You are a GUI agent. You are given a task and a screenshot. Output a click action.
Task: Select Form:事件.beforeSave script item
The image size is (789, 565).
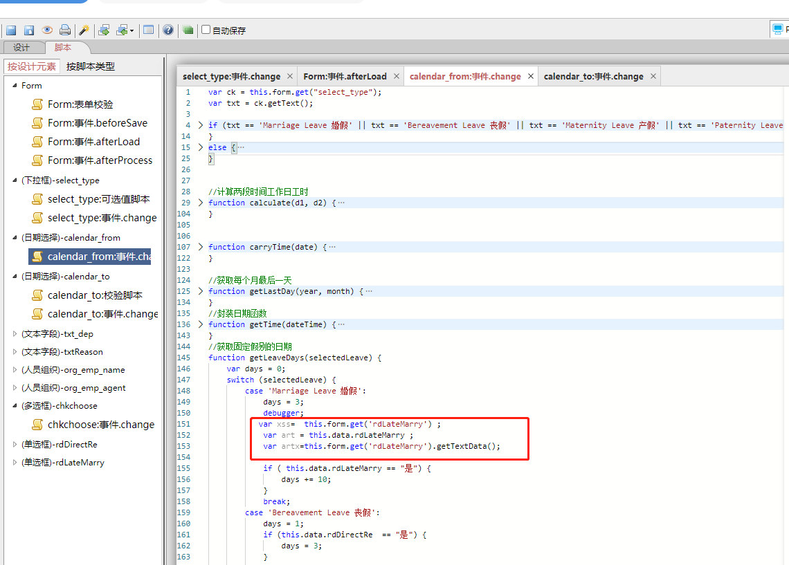[x=97, y=123]
